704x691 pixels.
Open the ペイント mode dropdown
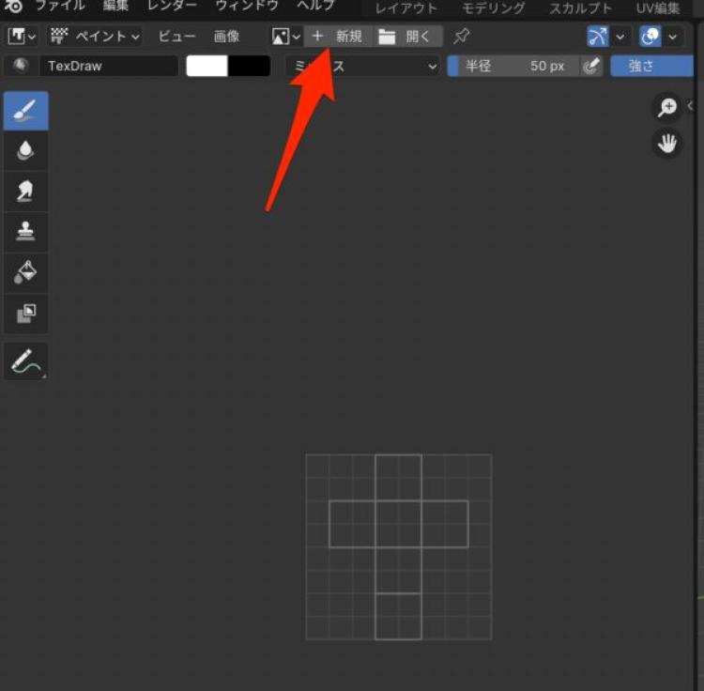[x=95, y=37]
